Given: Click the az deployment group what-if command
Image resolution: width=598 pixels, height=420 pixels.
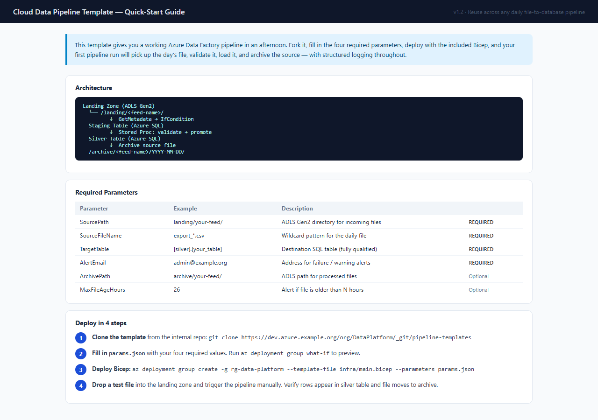Looking at the screenshot, I should point(285,353).
